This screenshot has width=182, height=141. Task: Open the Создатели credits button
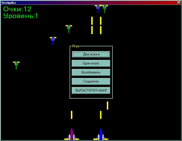pos(91,81)
